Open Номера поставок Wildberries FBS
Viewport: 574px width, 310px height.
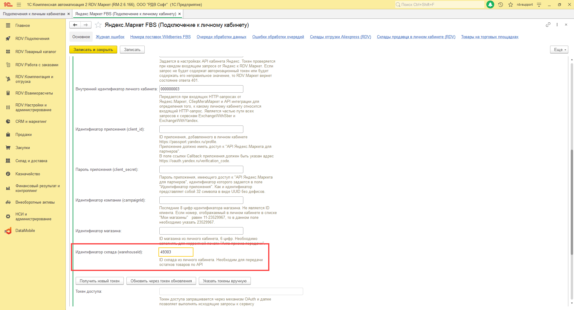161,37
